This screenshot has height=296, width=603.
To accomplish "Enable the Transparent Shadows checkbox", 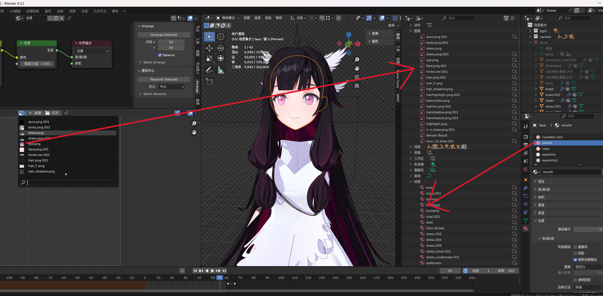I will click(575, 280).
